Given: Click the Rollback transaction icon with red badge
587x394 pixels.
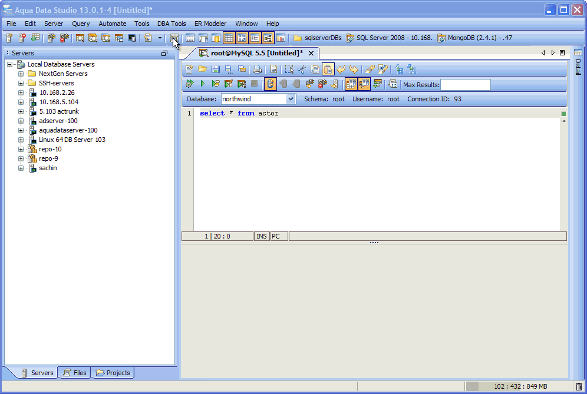Looking at the screenshot, I should coord(322,84).
